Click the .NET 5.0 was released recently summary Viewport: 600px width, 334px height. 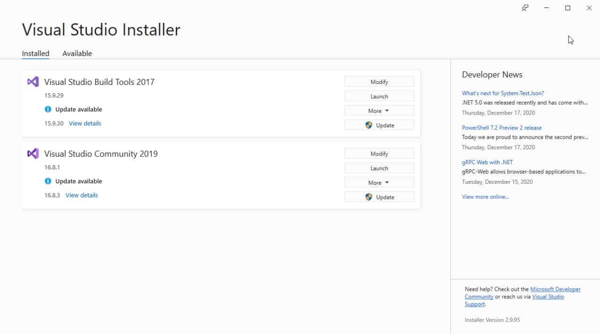pos(525,103)
